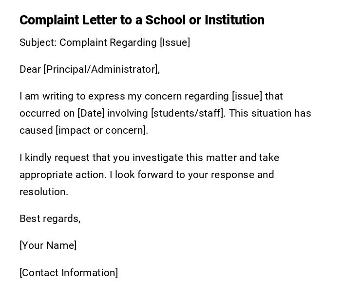Click the lowercase [issue] placeholder in body

pos(247,96)
